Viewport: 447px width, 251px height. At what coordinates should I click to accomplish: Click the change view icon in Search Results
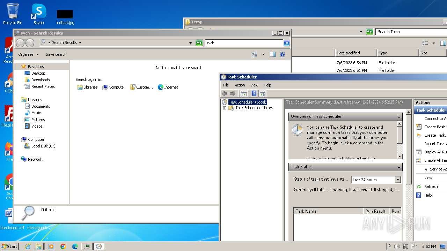[x=255, y=54]
